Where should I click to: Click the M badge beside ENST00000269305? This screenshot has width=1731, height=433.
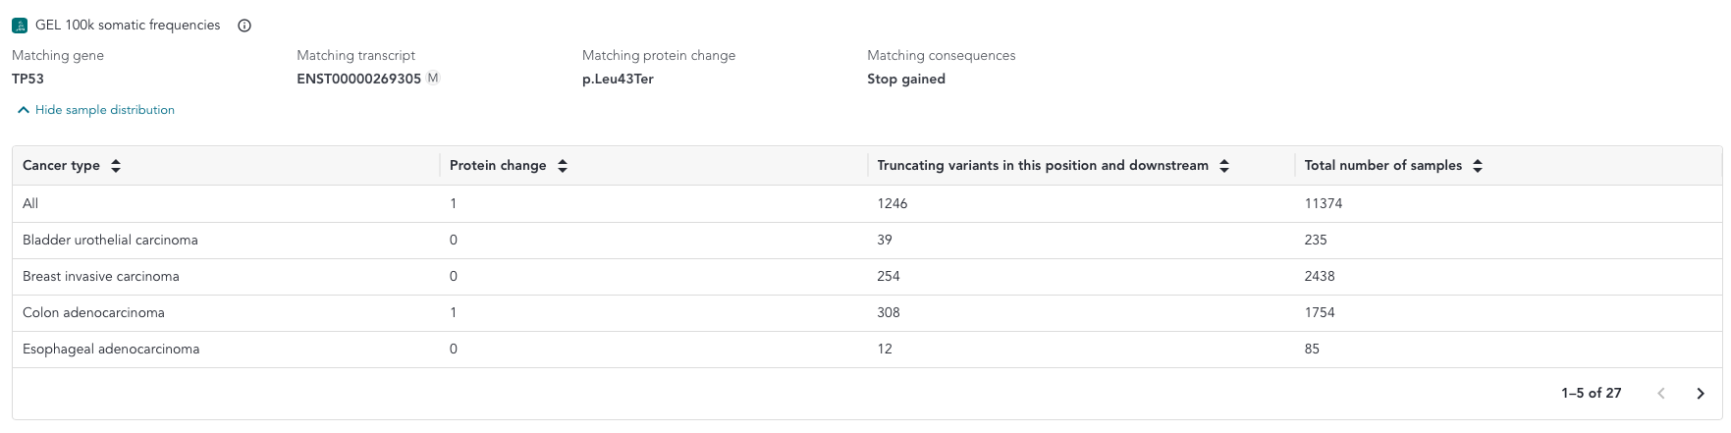[433, 78]
